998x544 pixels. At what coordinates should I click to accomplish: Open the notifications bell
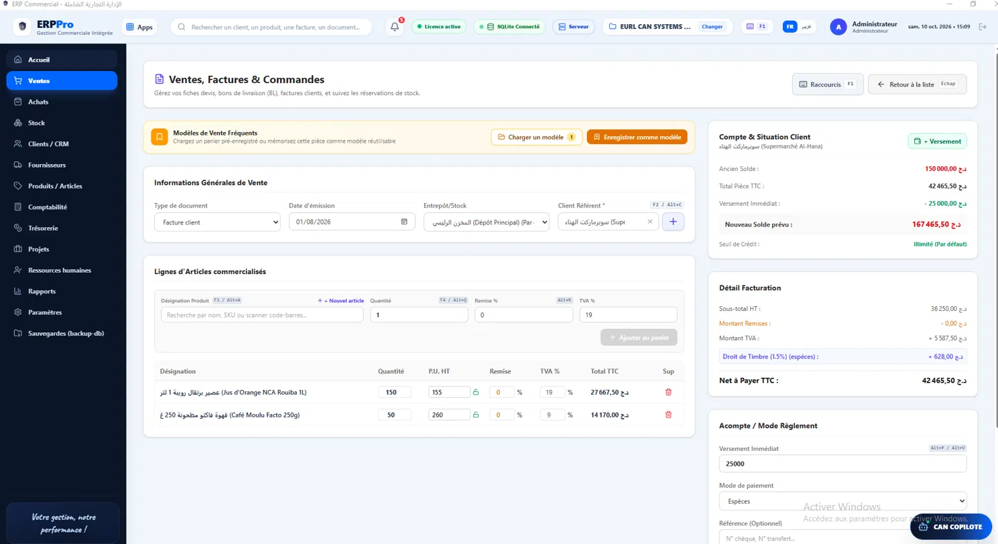[395, 27]
